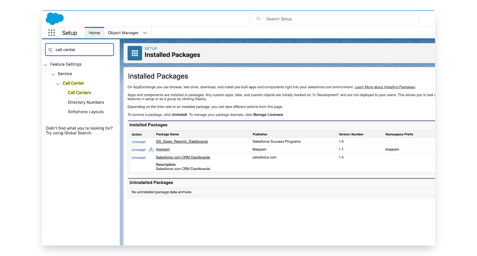Click the Salesforce cloud logo
This screenshot has height=256, width=477.
pos(55,18)
